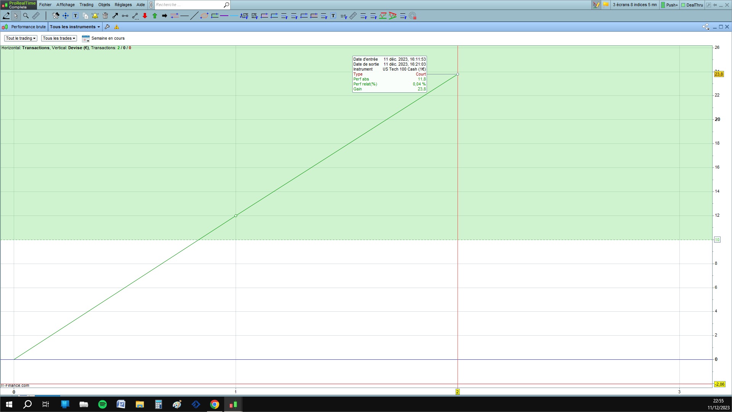Image resolution: width=732 pixels, height=412 pixels.
Task: Expand the Tous les trades dropdown
Action: [59, 38]
